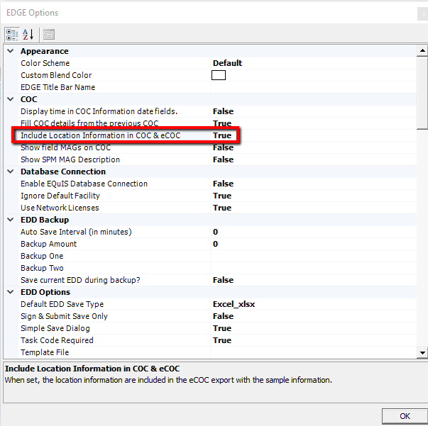Image resolution: width=428 pixels, height=426 pixels.
Task: Select the Auto Save Interval value field
Action: tap(312, 232)
